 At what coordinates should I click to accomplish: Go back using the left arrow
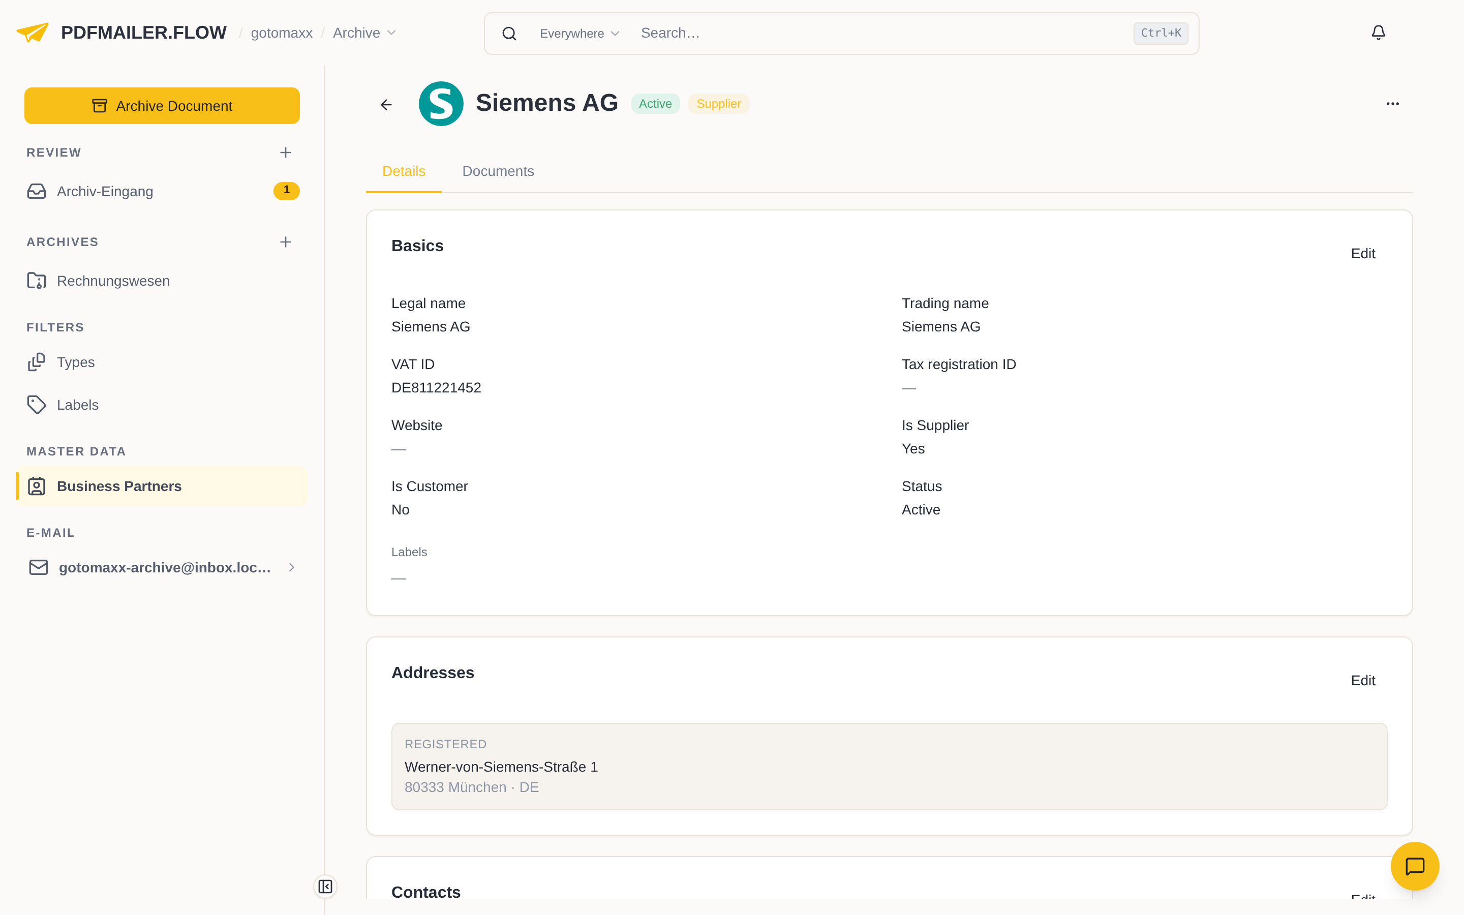386,105
